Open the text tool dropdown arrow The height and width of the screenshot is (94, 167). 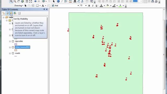tap(45, 6)
